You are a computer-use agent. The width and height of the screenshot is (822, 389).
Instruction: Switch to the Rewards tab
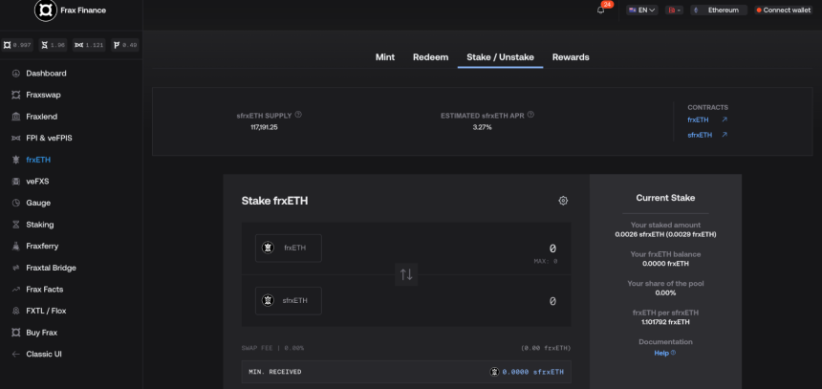pyautogui.click(x=571, y=57)
